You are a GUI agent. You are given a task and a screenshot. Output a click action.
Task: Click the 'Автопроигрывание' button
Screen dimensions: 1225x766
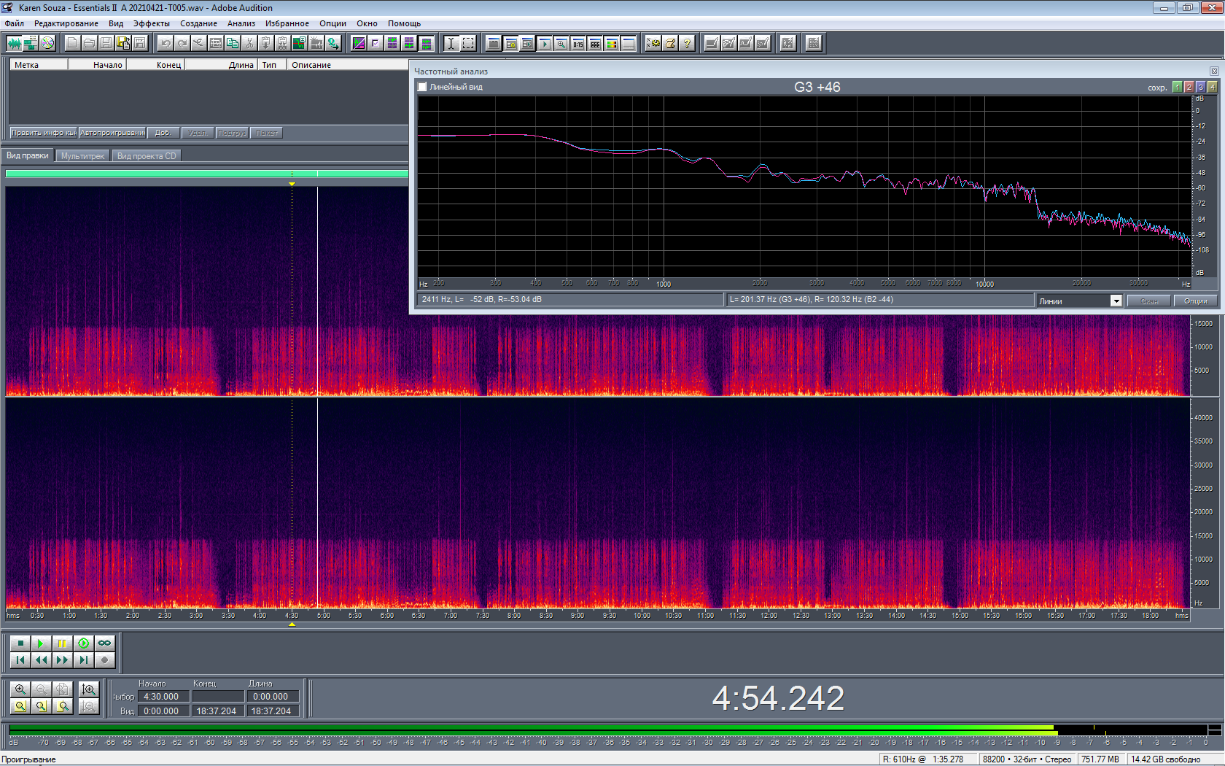click(x=112, y=133)
